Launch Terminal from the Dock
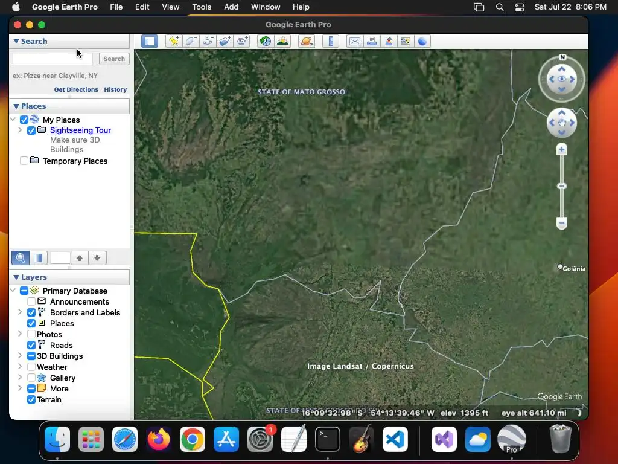Viewport: 618px width, 464px height. click(x=328, y=439)
